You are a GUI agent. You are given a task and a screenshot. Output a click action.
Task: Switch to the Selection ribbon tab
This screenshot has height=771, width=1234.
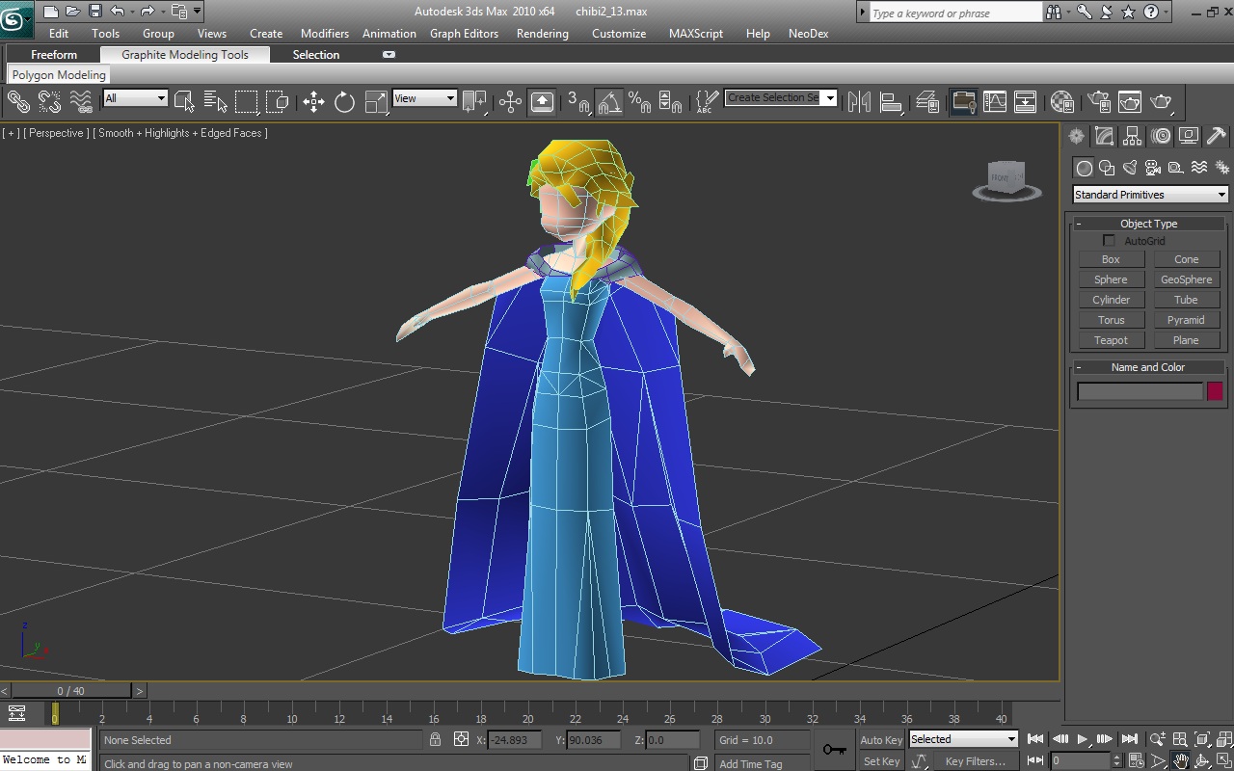click(316, 55)
